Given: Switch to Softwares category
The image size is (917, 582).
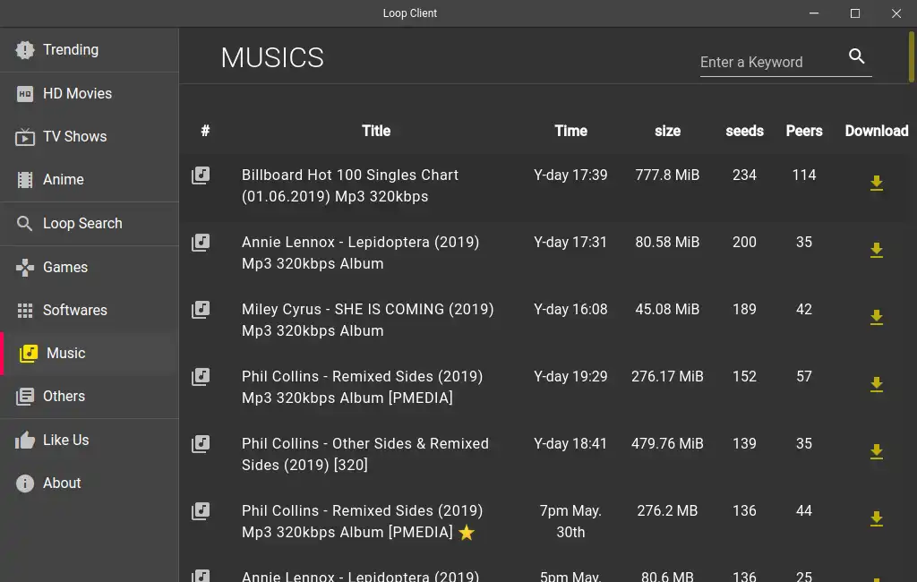Looking at the screenshot, I should point(74,310).
